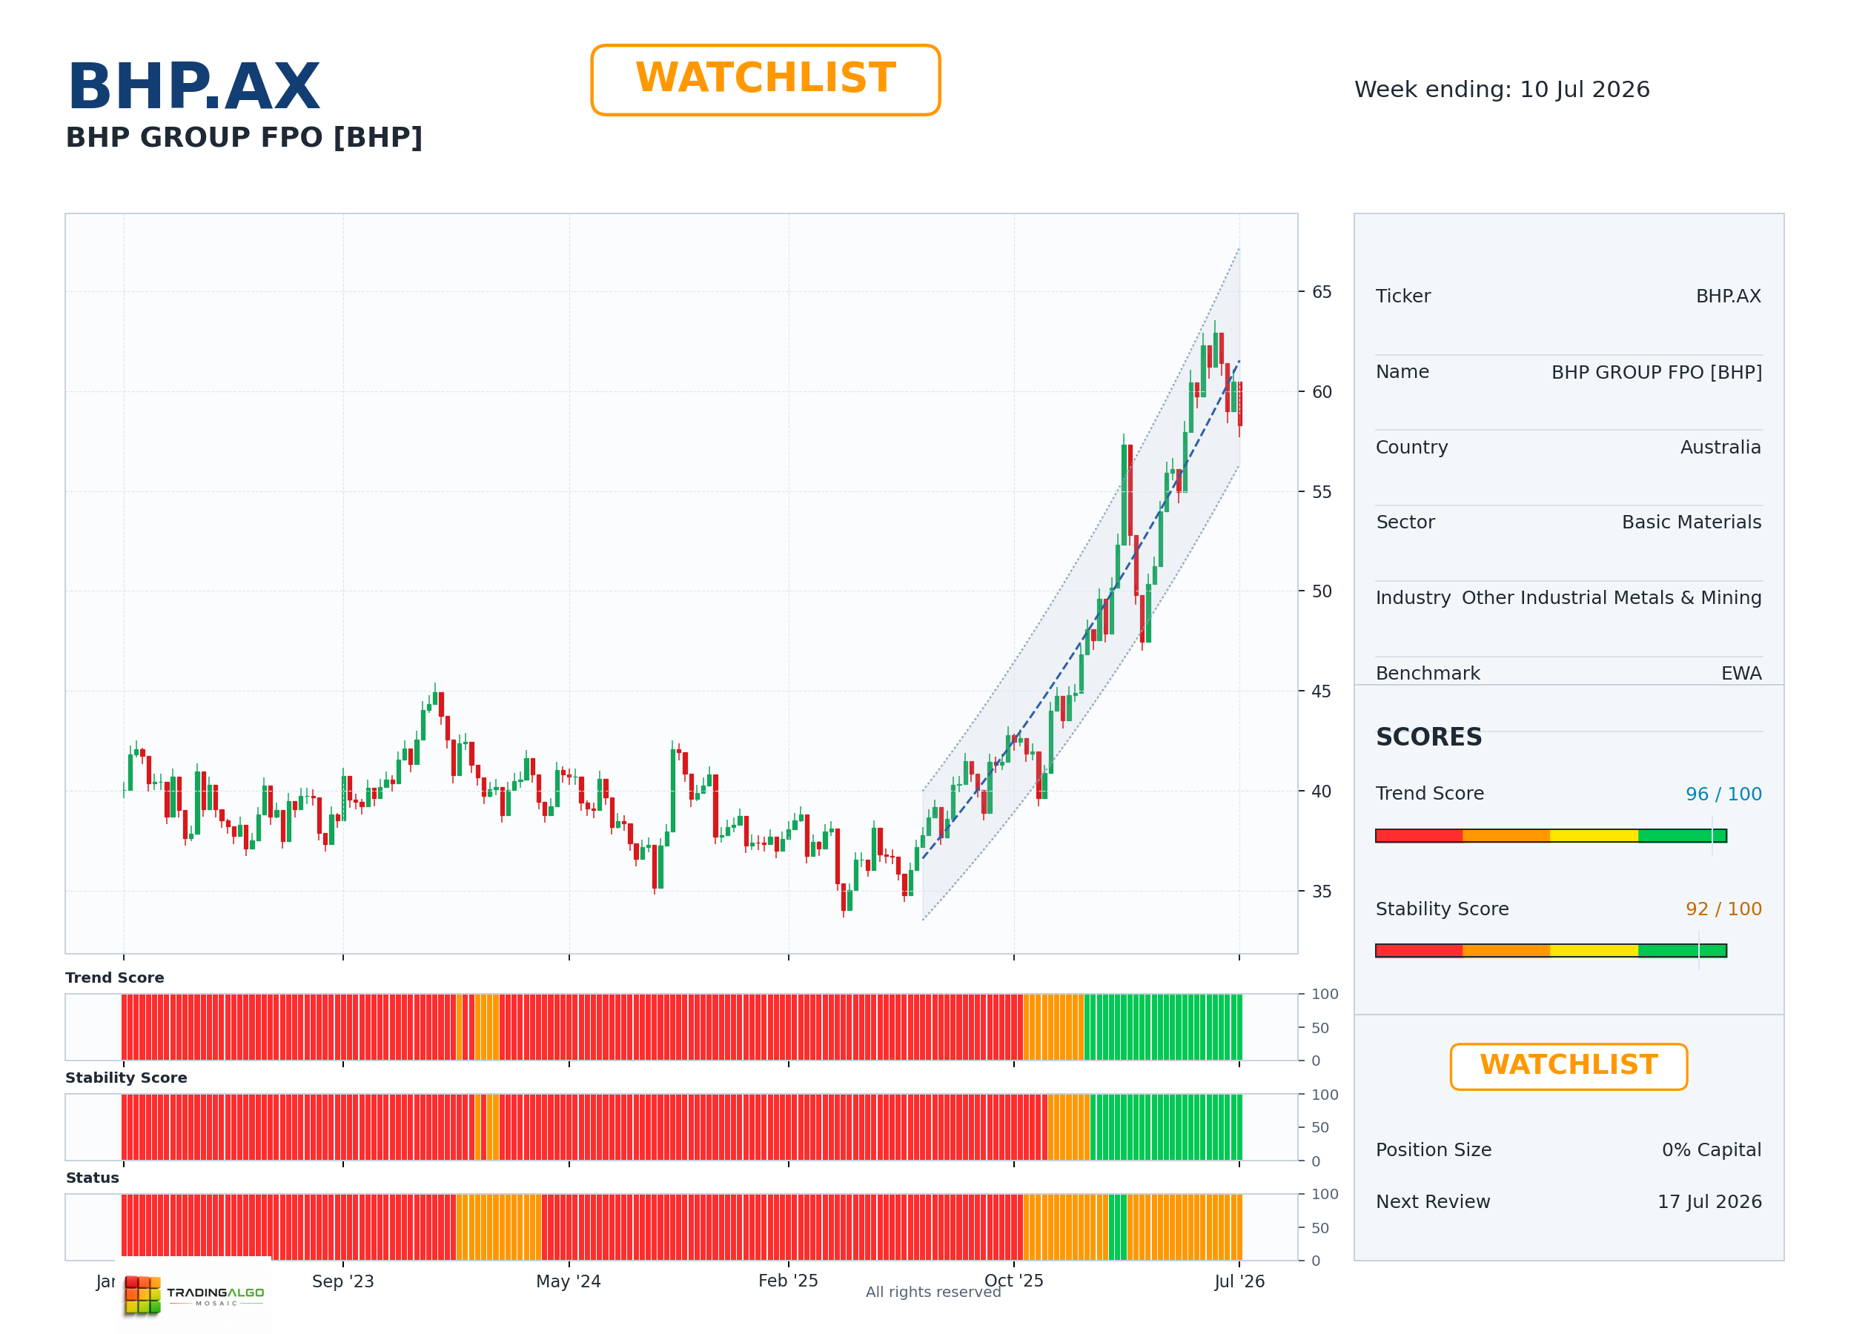
Task: Click the 'May '24' x-axis label
Action: (569, 1281)
